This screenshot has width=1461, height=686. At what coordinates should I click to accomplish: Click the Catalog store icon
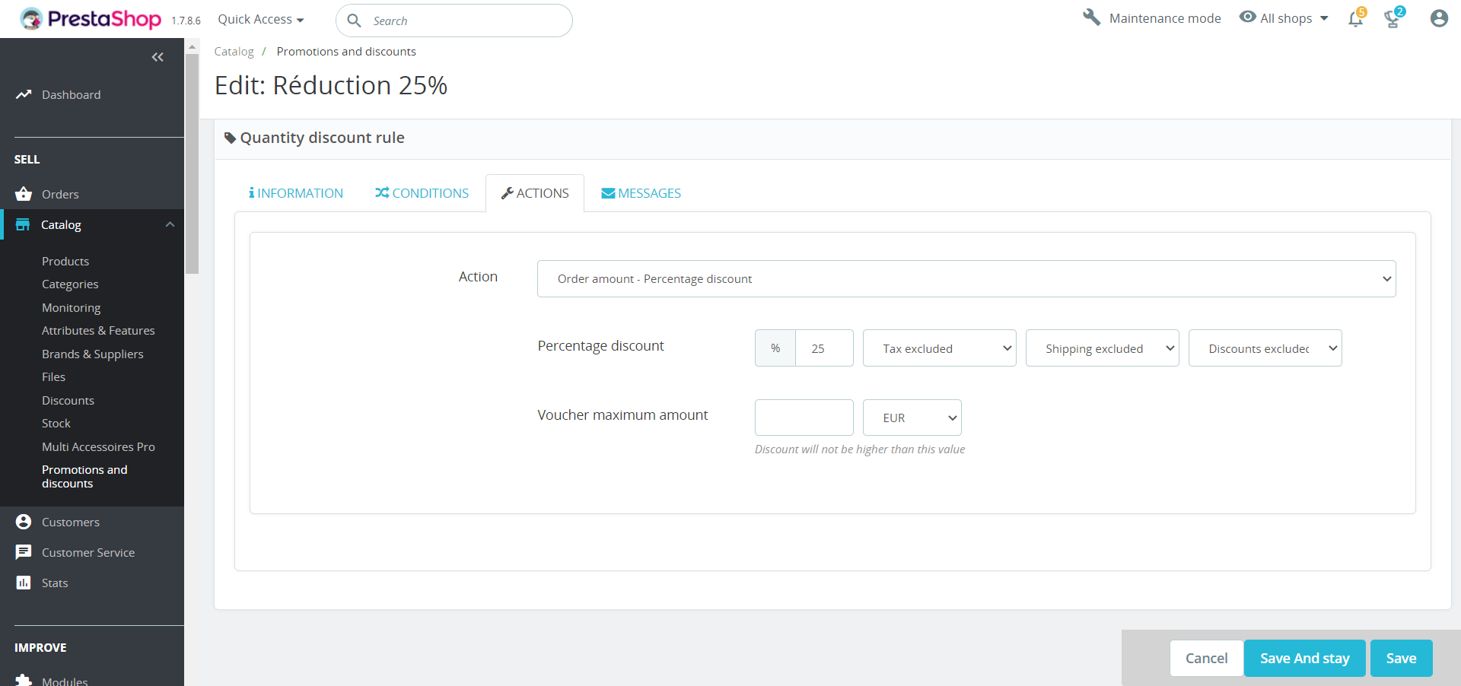click(x=23, y=224)
